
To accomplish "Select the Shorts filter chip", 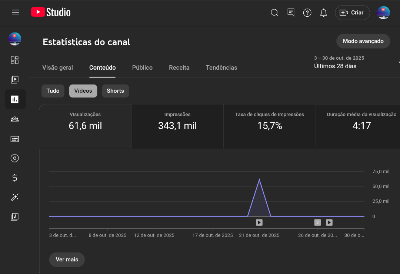I will pos(115,91).
